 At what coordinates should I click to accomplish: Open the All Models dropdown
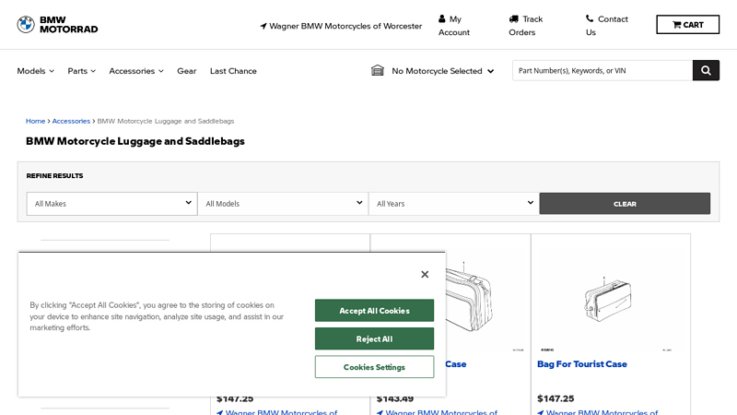click(x=283, y=204)
